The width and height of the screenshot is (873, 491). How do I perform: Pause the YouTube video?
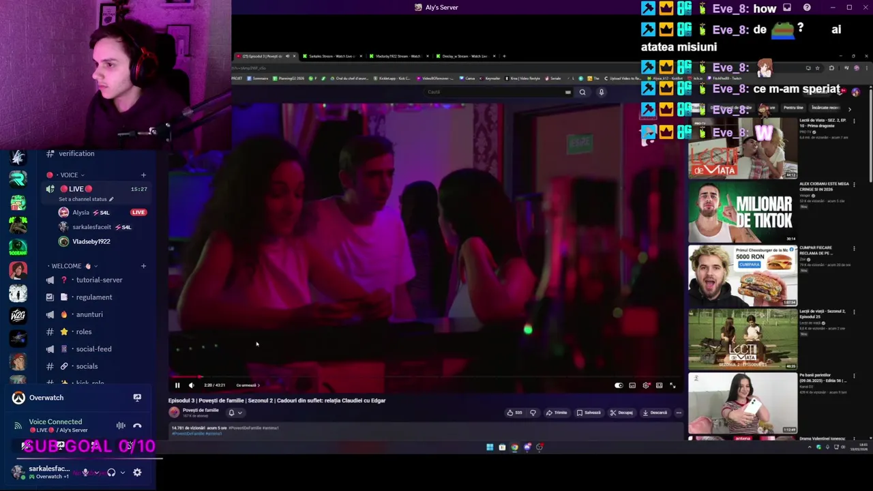tap(177, 385)
